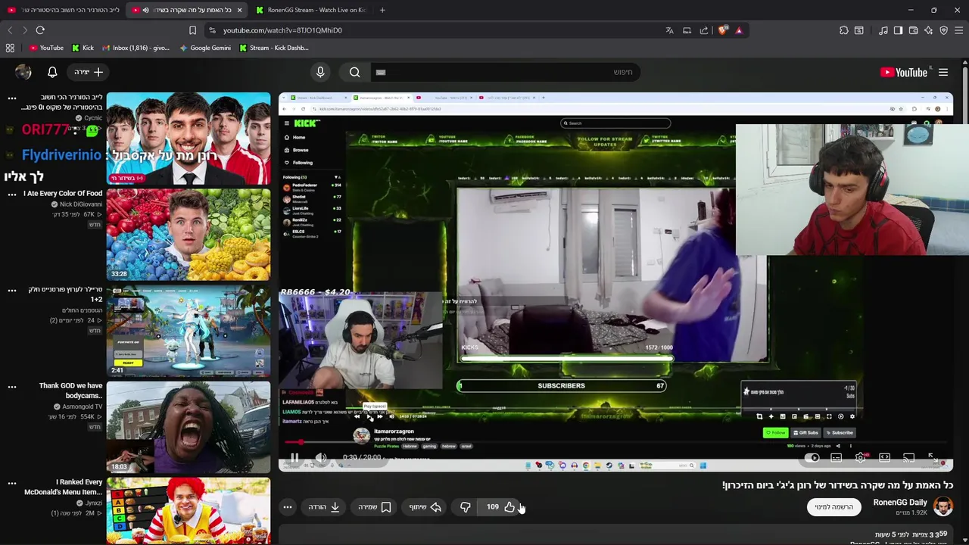Mute audio on the active tab
Viewport: 969px width, 545px height.
coord(145,10)
